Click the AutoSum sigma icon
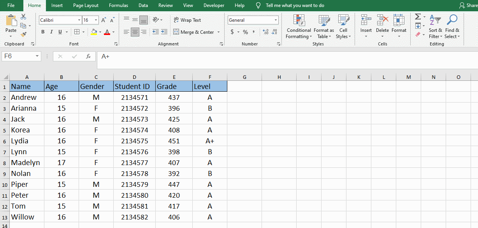 coord(418,17)
